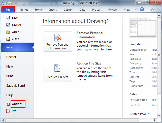
Task: Open Customize Quick Access Toolbar dropdown
Action: click(x=29, y=4)
